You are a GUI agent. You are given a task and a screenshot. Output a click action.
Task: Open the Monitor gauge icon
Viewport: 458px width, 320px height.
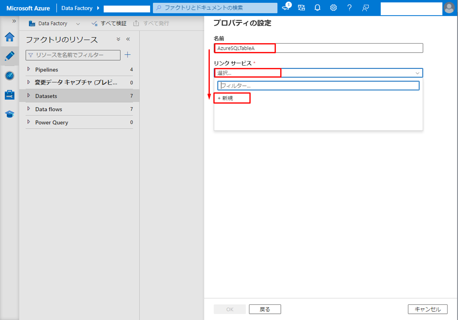9,75
